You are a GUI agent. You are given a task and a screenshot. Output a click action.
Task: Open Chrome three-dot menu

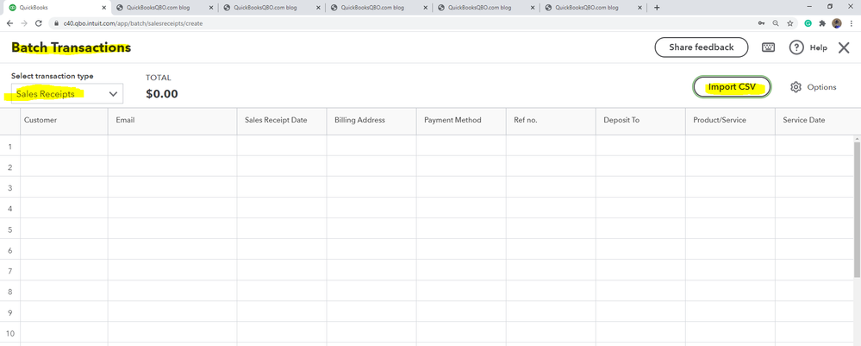pos(852,23)
